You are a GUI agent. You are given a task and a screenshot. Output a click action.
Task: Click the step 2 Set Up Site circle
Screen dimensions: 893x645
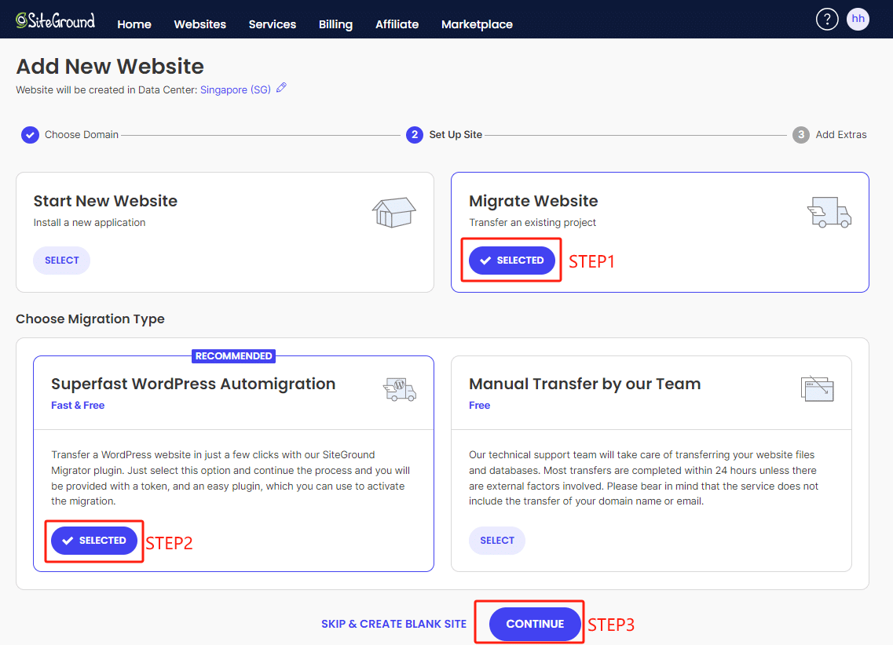tap(414, 135)
